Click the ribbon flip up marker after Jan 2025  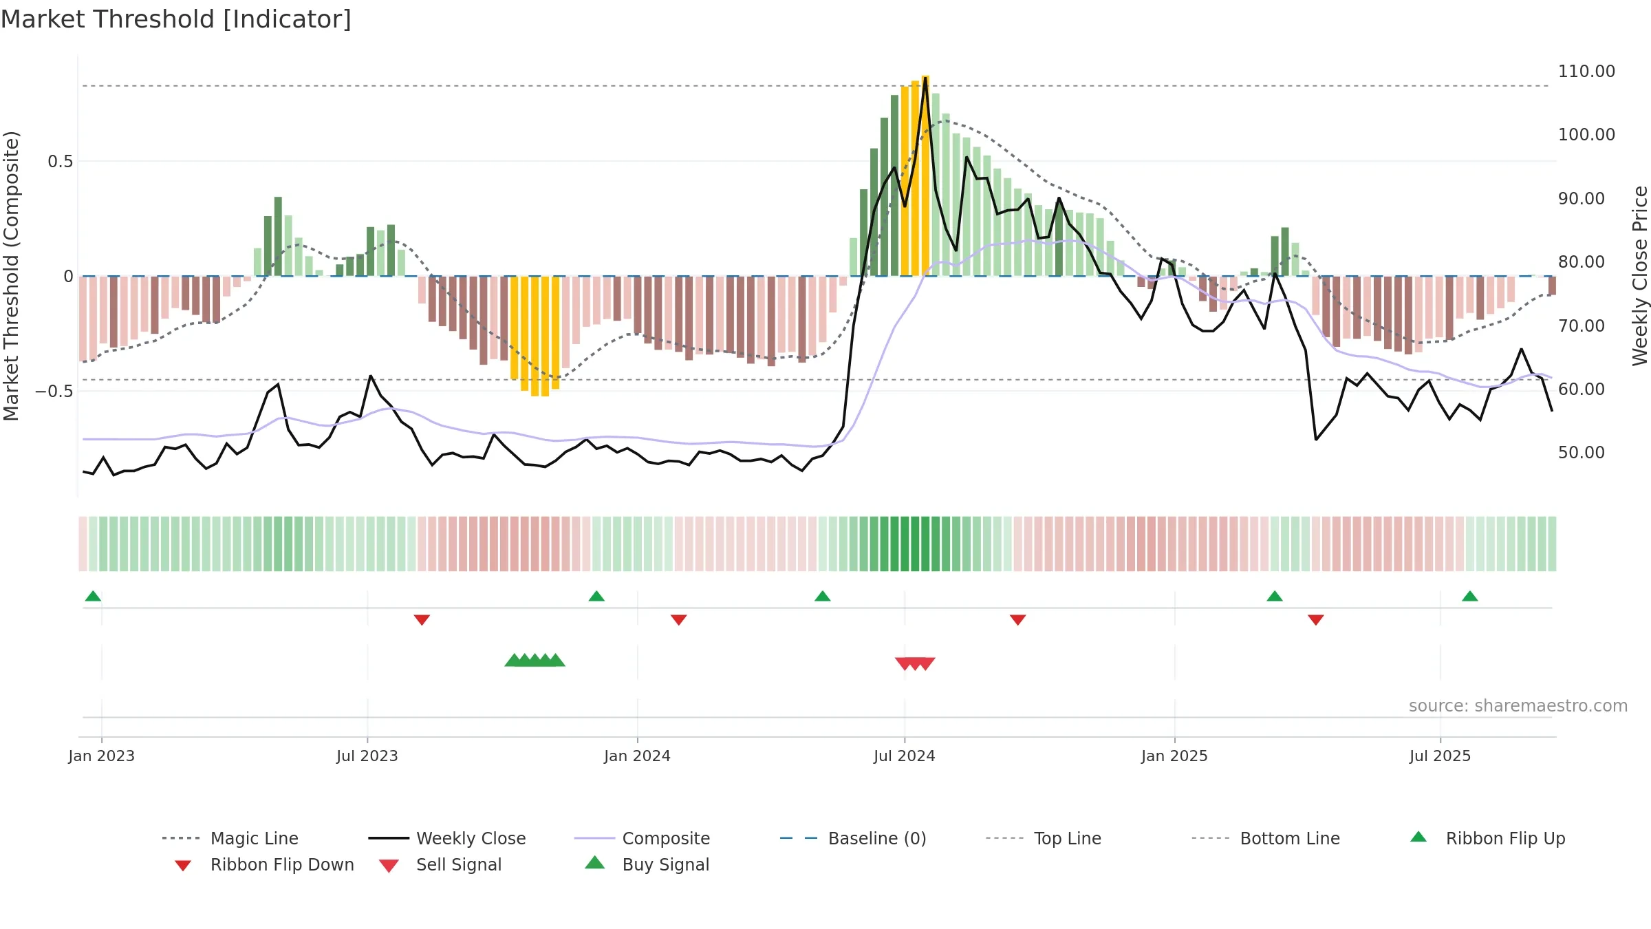1275,596
